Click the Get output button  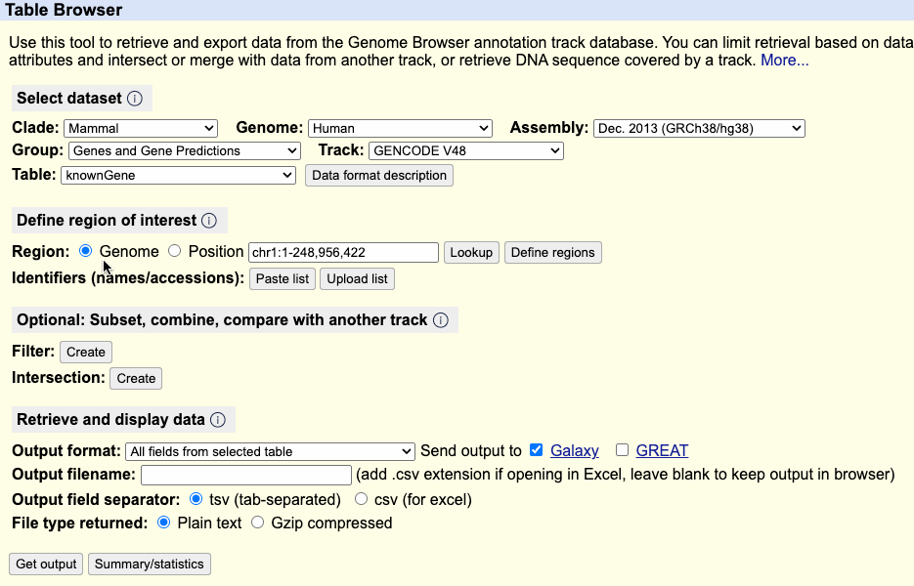46,565
